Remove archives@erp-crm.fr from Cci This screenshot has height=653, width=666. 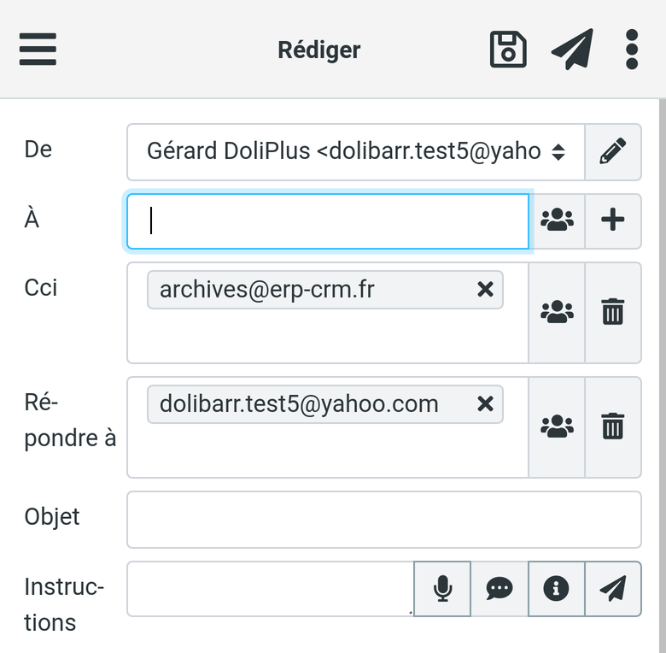pyautogui.click(x=485, y=290)
